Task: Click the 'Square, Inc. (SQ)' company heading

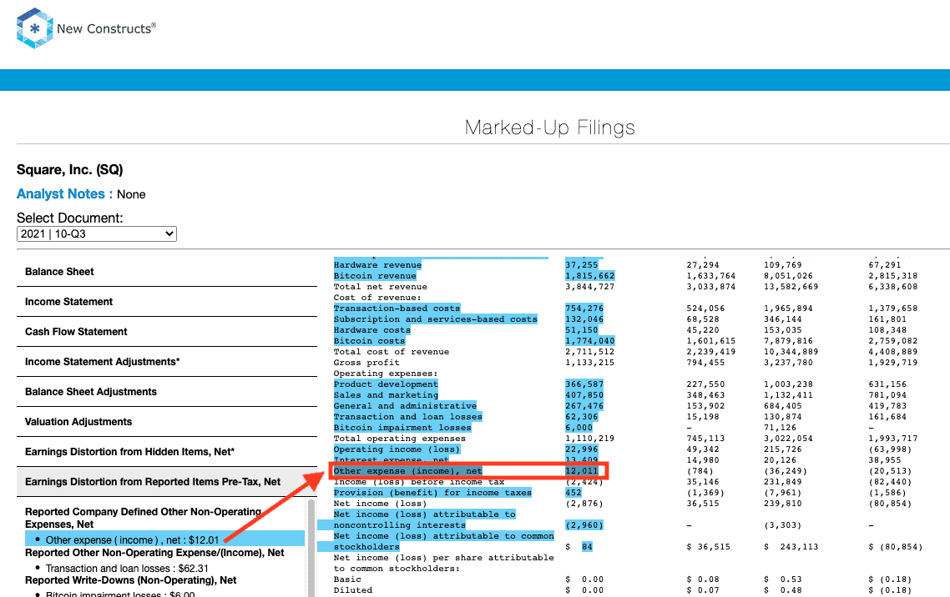Action: tap(69, 170)
